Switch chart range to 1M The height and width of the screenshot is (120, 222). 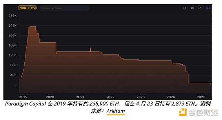[192, 8]
